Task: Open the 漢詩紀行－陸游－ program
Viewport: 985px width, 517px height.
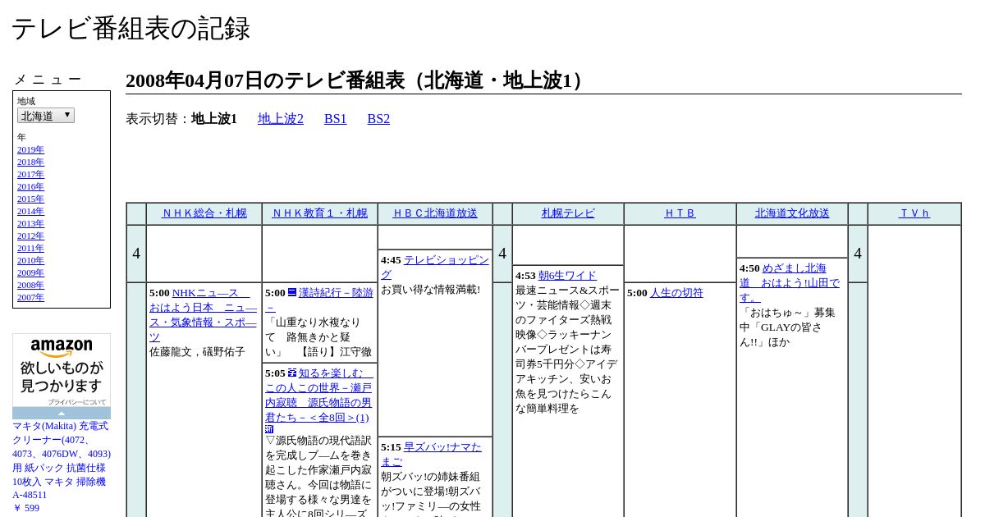Action: (319, 300)
